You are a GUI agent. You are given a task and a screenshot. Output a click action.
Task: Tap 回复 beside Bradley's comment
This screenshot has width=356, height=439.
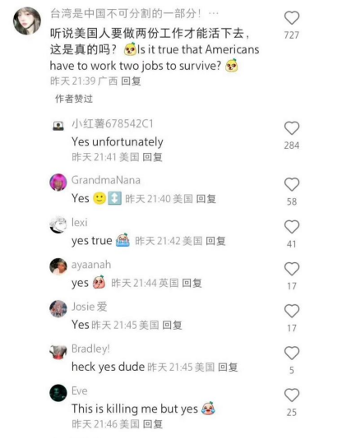pyautogui.click(x=228, y=367)
